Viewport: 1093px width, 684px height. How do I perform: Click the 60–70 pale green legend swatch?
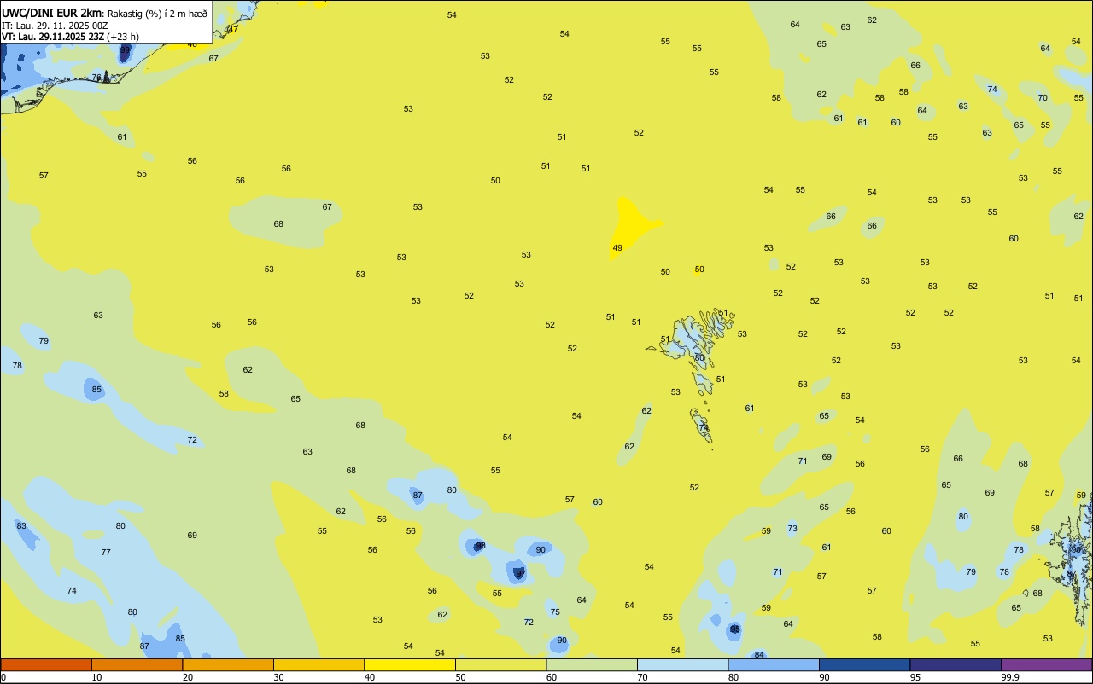point(592,664)
